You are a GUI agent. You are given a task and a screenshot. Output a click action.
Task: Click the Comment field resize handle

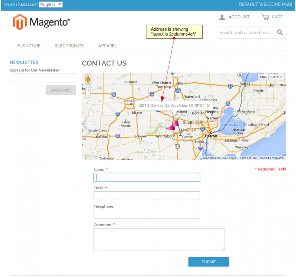[x=223, y=249]
